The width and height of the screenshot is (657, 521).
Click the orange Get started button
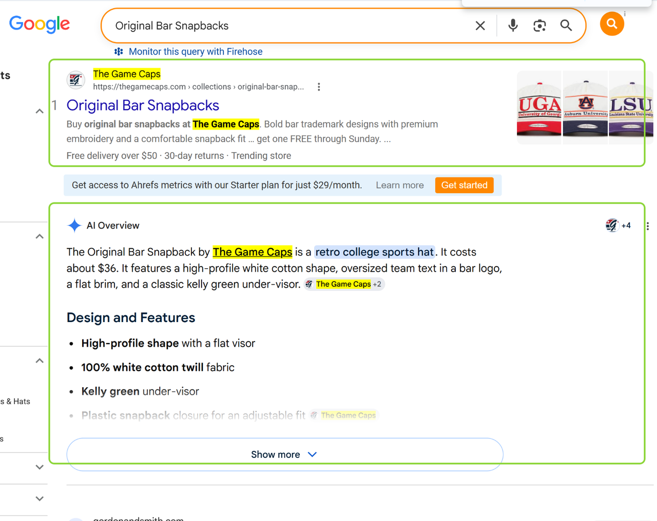pos(465,185)
